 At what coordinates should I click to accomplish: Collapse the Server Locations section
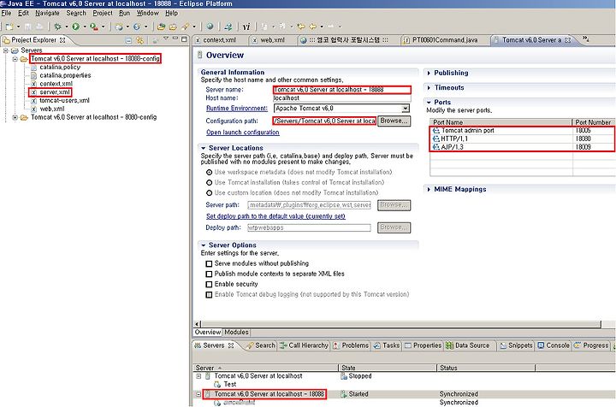pyautogui.click(x=203, y=148)
